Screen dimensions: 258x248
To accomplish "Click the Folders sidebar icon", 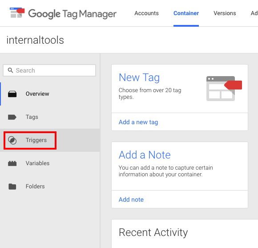I will [12, 187].
